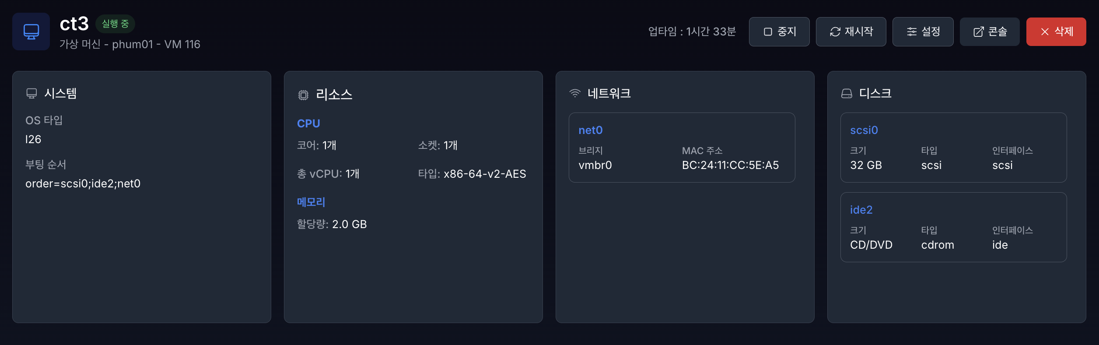1099x345 pixels.
Task: Click the Wi-Fi icon on the 네트워크 panel
Action: click(x=574, y=93)
